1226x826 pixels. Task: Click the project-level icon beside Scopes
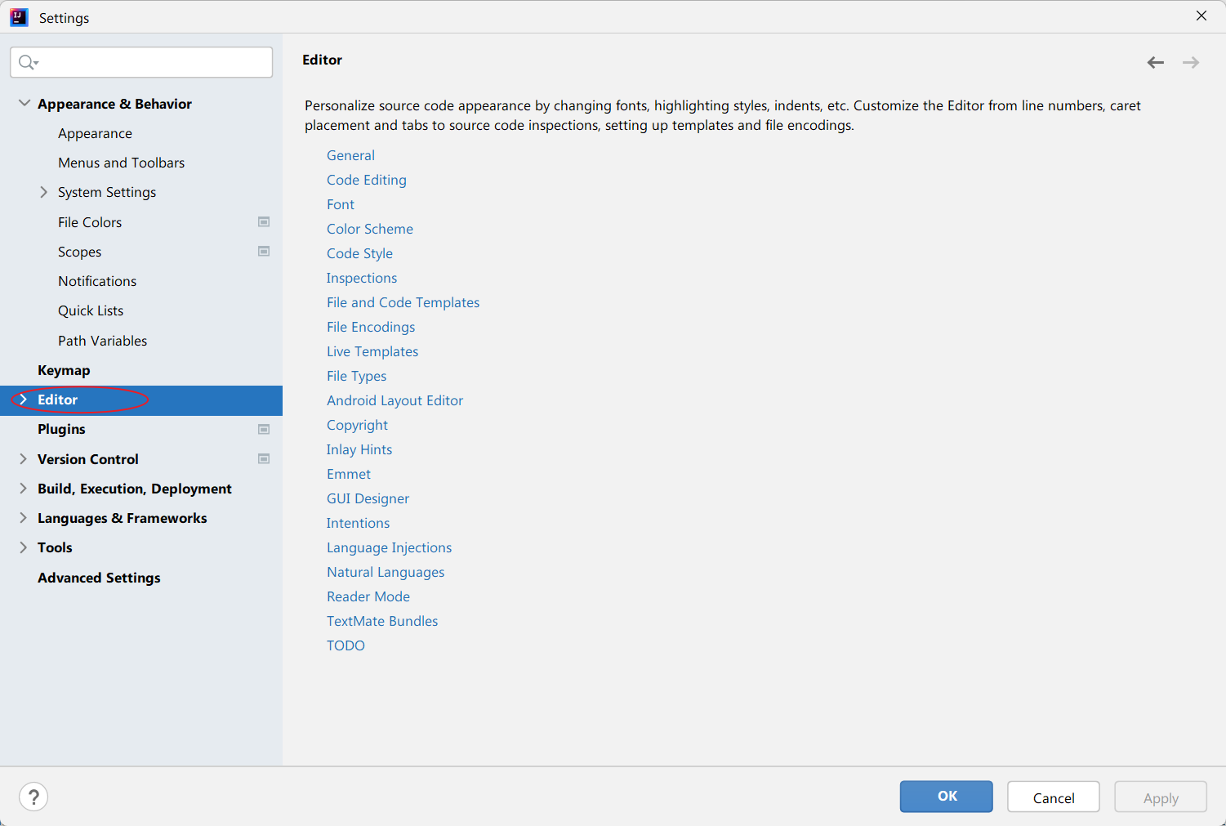264,252
